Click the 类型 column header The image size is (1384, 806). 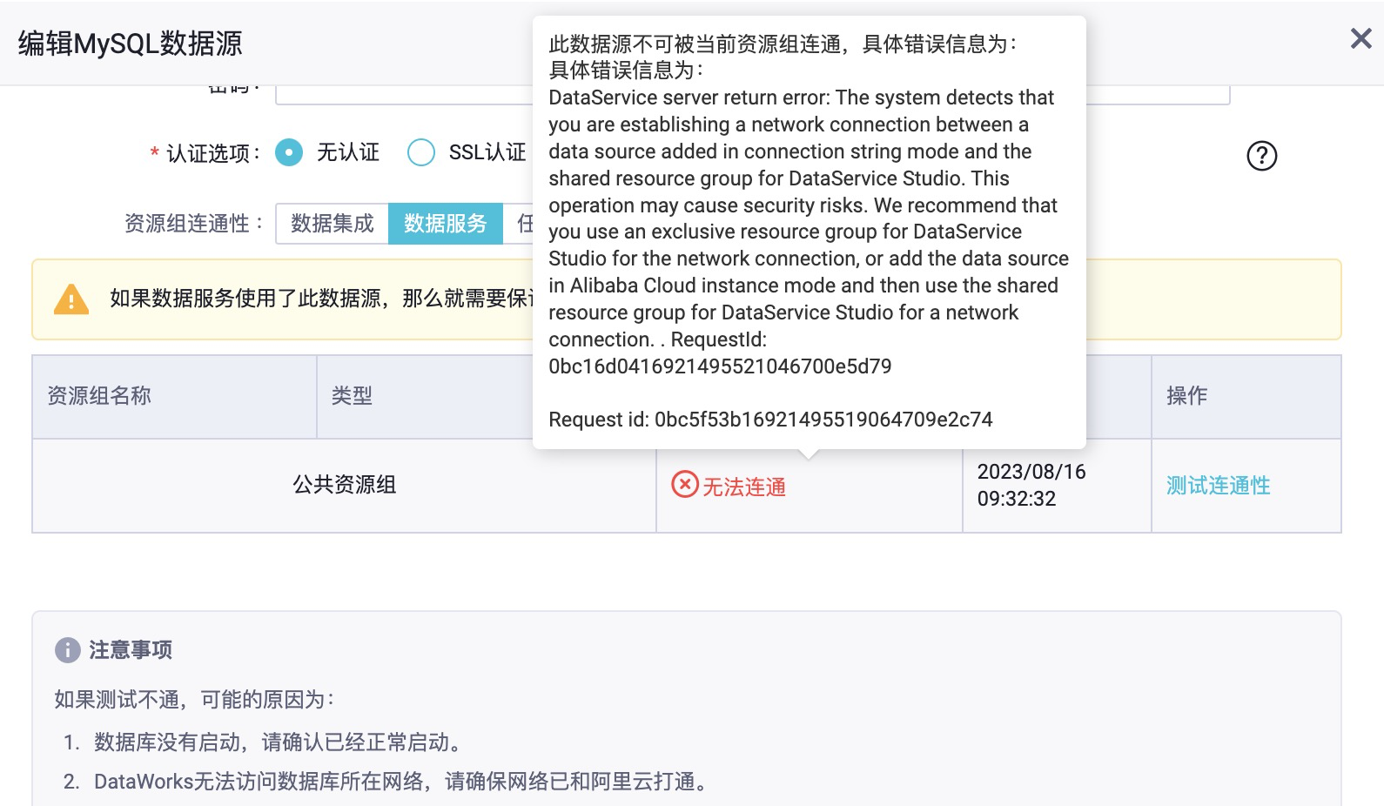tap(352, 396)
